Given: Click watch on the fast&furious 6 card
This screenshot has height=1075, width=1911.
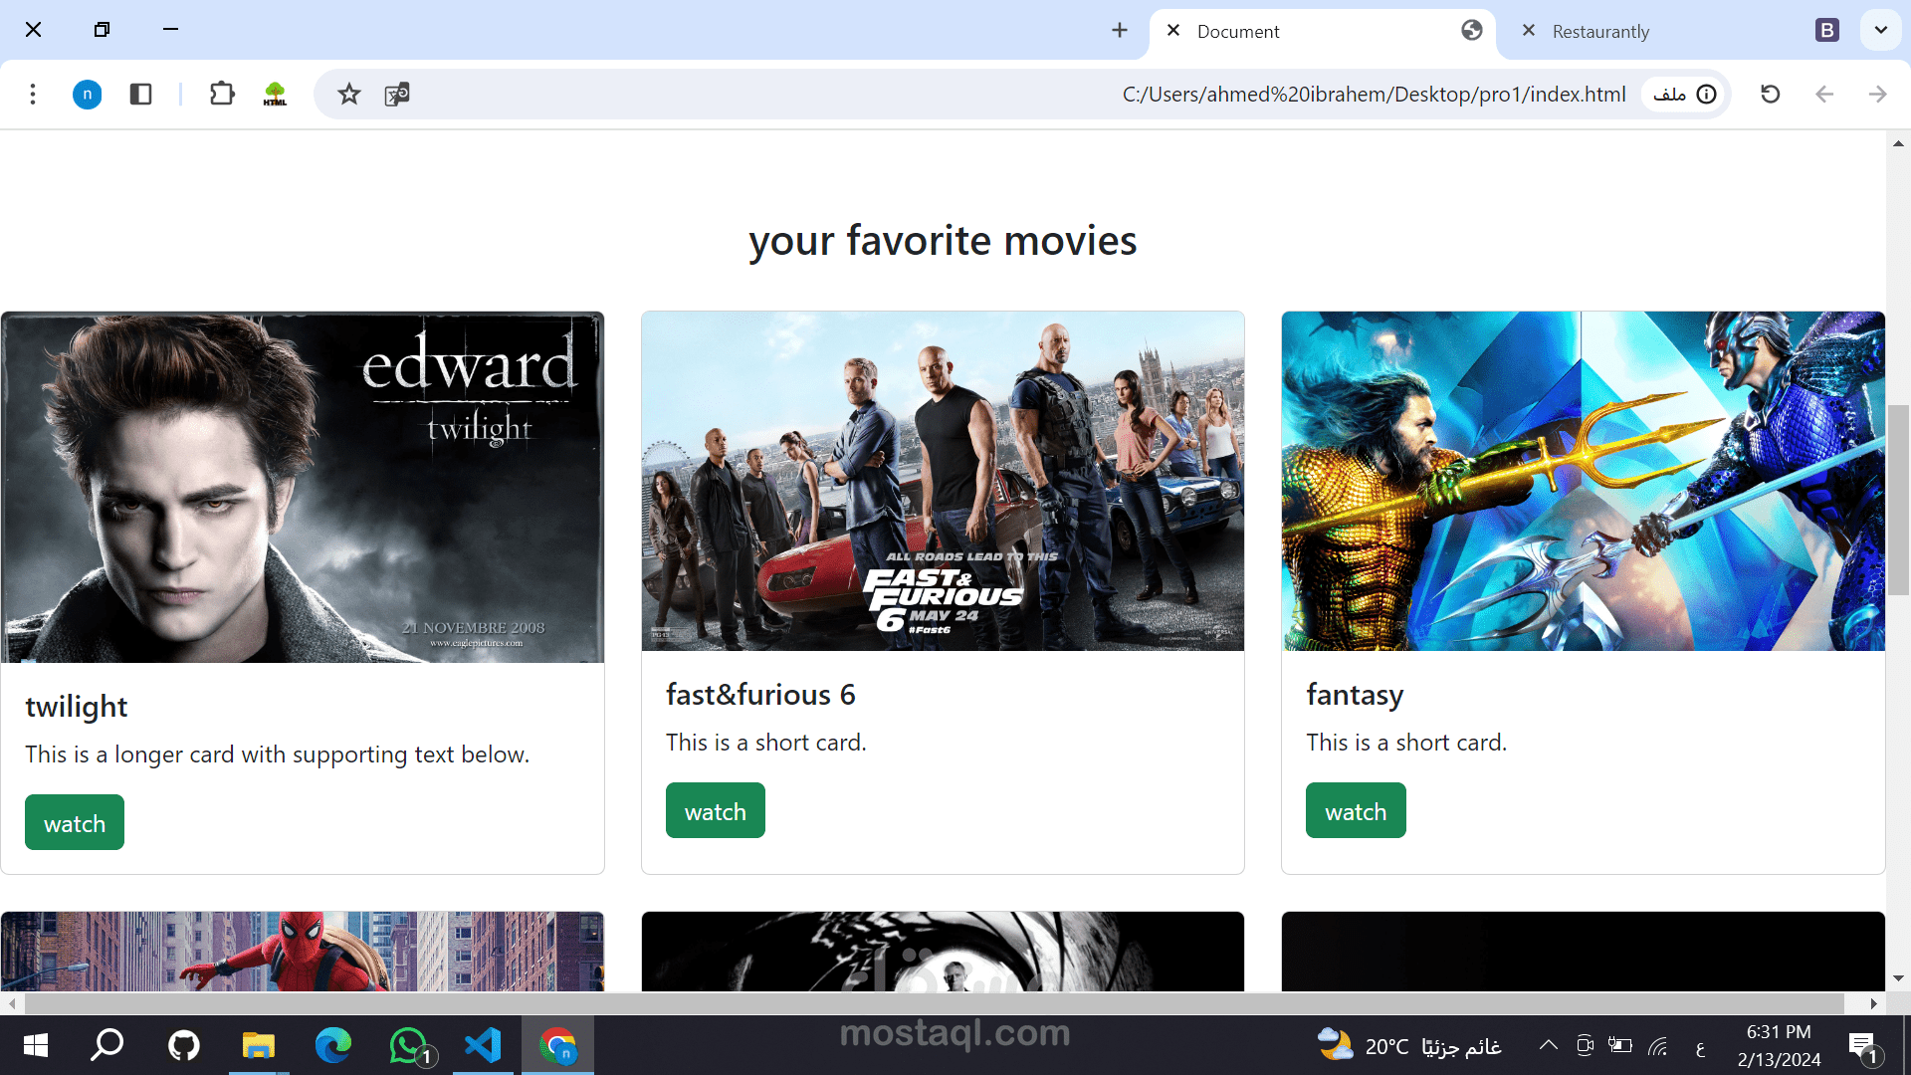Looking at the screenshot, I should [716, 811].
